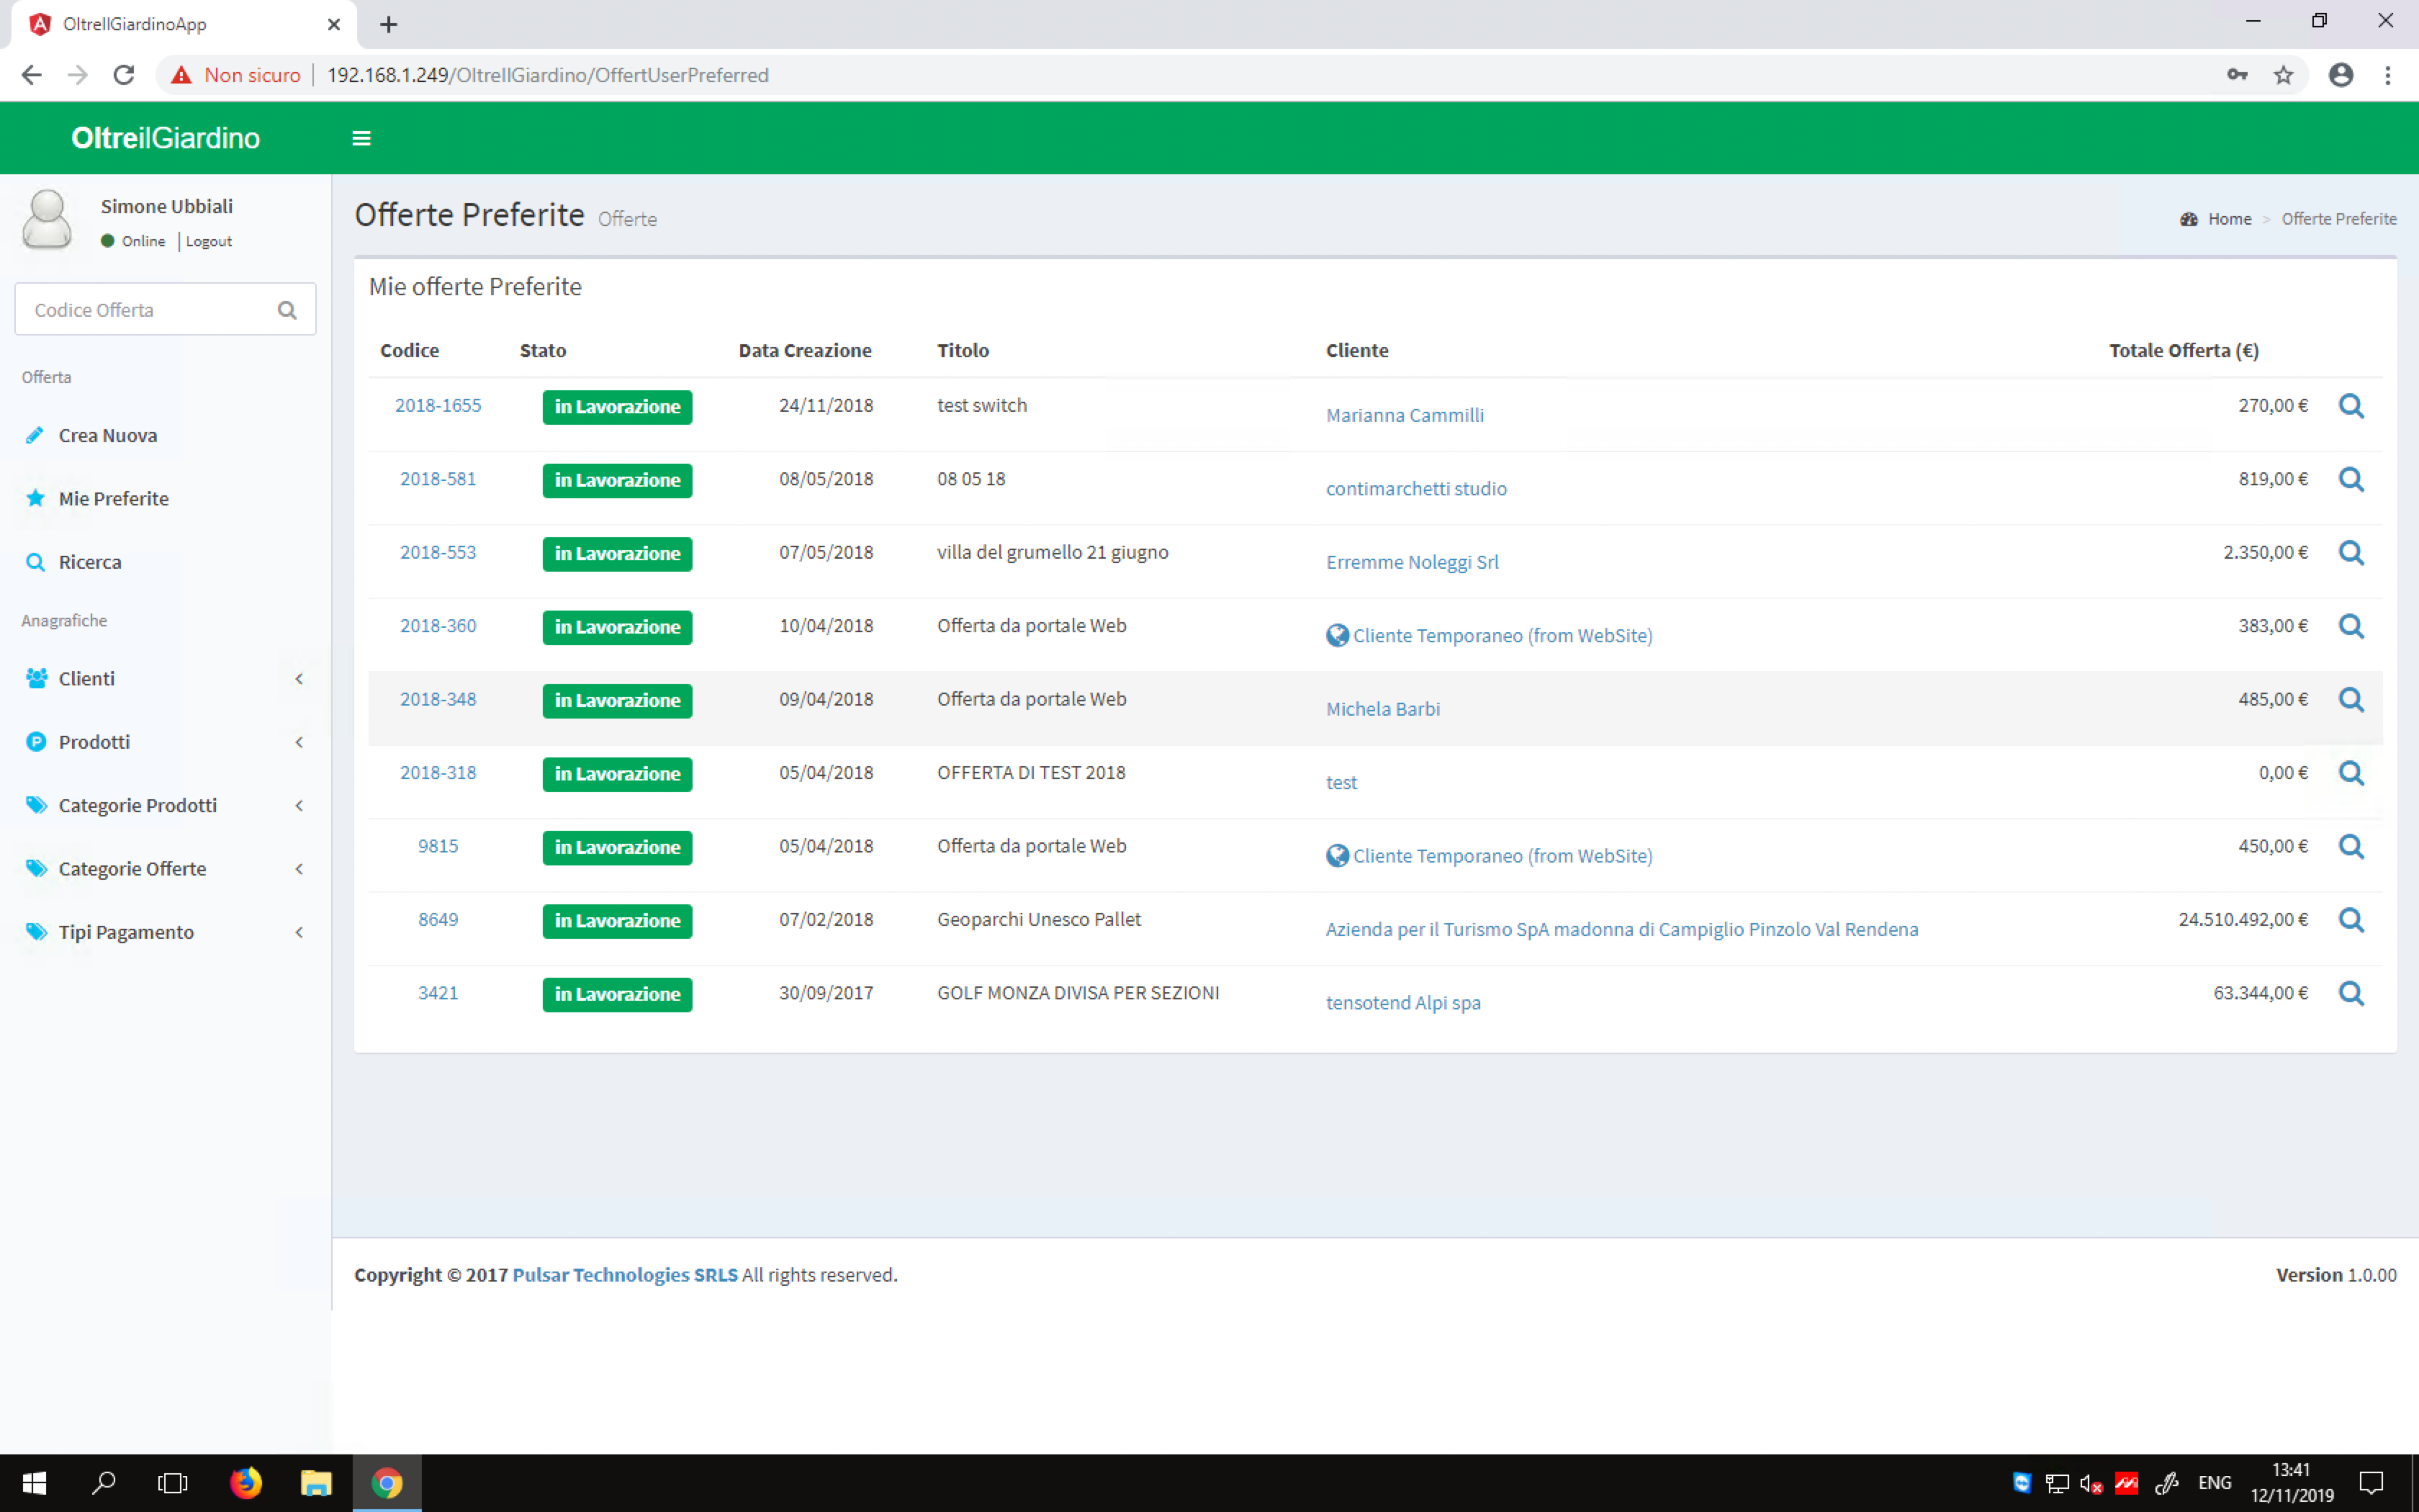The image size is (2419, 1512).
Task: Click the globe icon in row 9815
Action: pos(1336,855)
